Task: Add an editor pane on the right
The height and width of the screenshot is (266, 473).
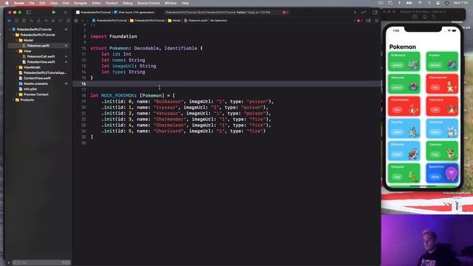Action: pos(376,21)
